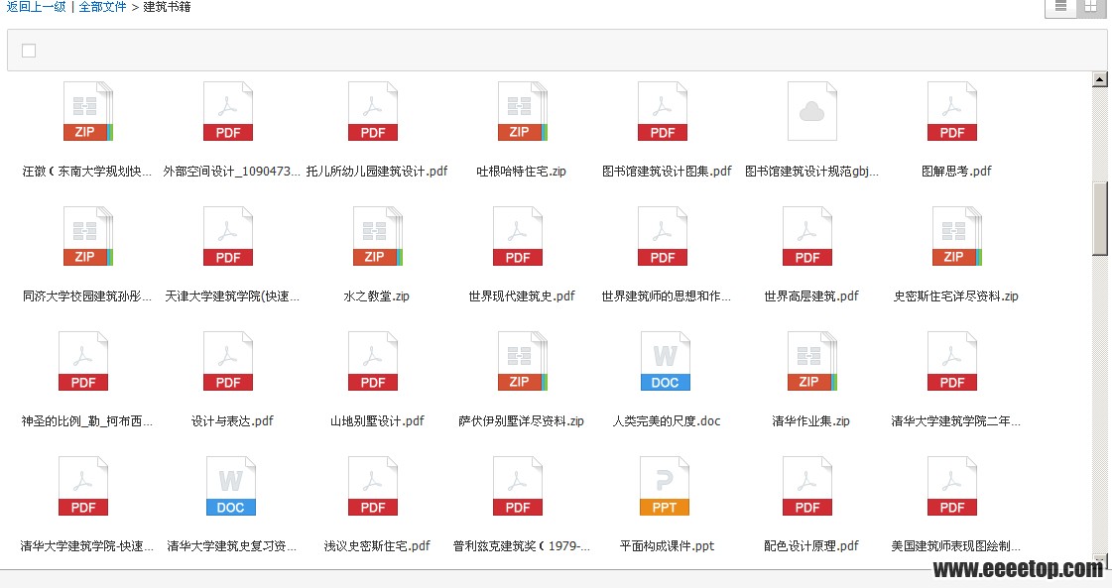Open the 水之教堂.zip icon
This screenshot has width=1112, height=588.
pyautogui.click(x=377, y=236)
